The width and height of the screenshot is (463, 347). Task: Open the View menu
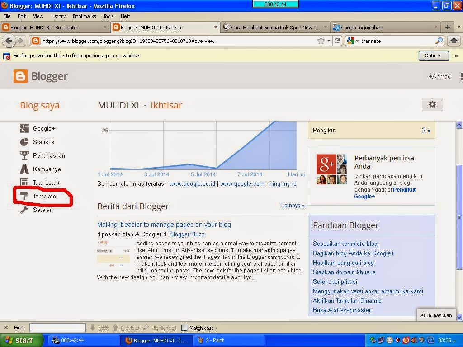pyautogui.click(x=38, y=16)
